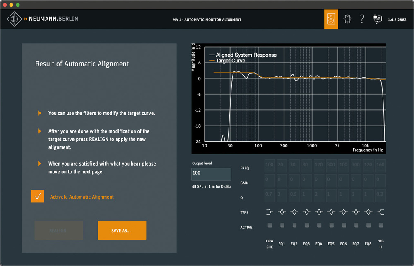Image resolution: width=414 pixels, height=266 pixels.
Task: Open help with the question mark icon
Action: pyautogui.click(x=362, y=19)
